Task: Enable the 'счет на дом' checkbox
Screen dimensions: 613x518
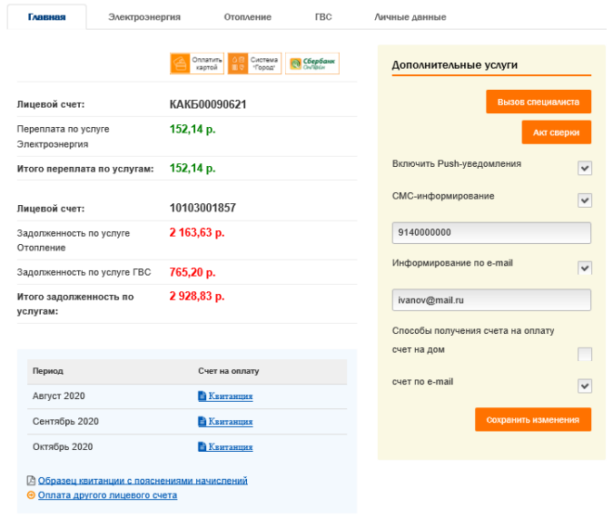Action: (585, 354)
